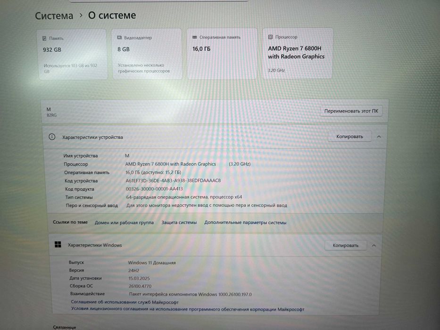Screen dimensions: 440x330
Task: Click the Ссылки по теме label
Action: coord(70,222)
